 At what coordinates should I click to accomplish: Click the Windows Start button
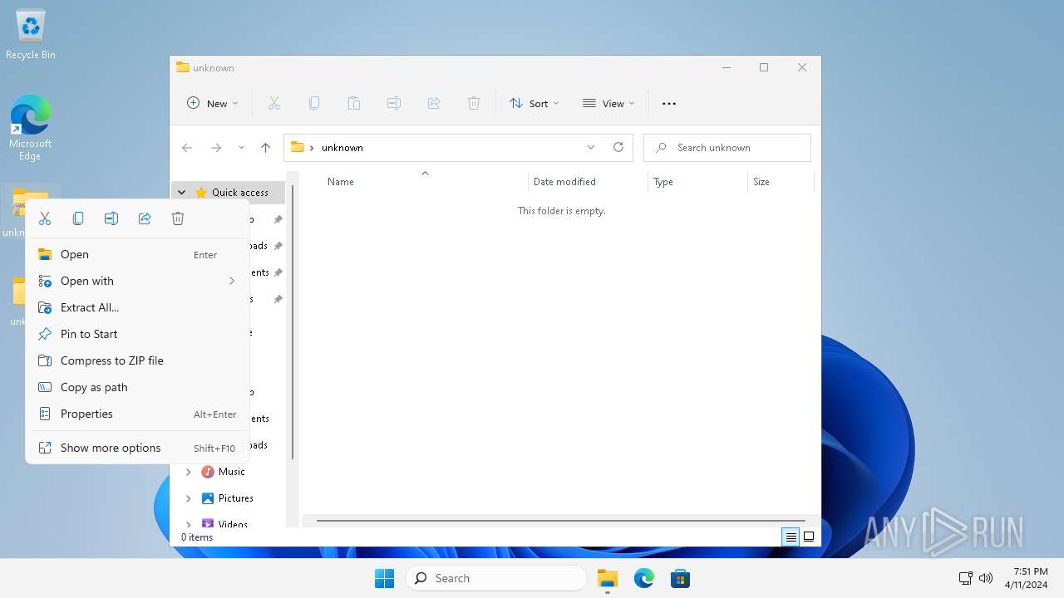(x=384, y=578)
